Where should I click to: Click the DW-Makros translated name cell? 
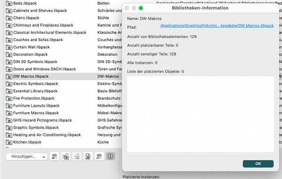[108, 76]
